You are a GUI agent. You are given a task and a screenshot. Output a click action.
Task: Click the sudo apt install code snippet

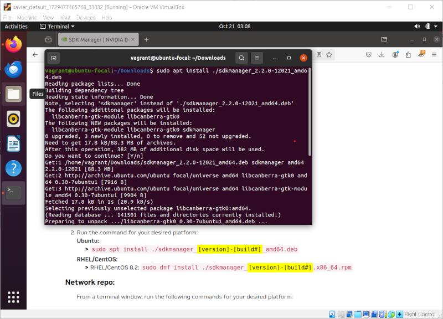click(x=194, y=249)
